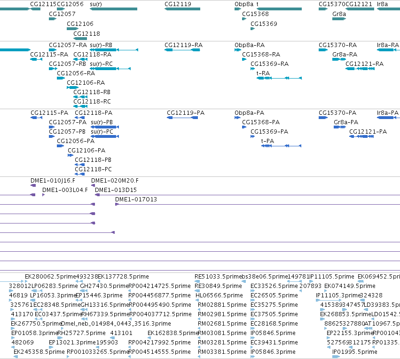Click the CG12115-PA protein label
This screenshot has height=359, width=400.
49,113
